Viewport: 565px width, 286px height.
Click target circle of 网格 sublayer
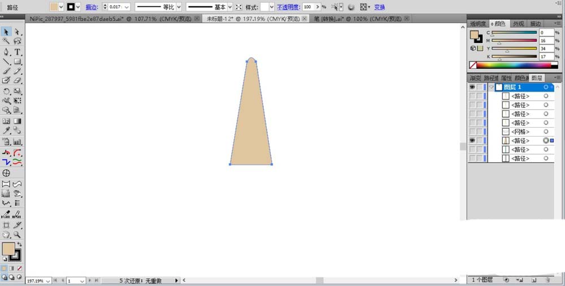[546, 132]
